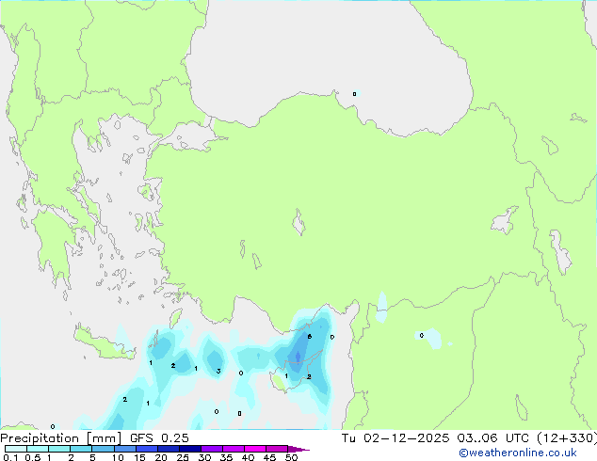Click the 10–15 mm legend color swatch

(x=124, y=449)
